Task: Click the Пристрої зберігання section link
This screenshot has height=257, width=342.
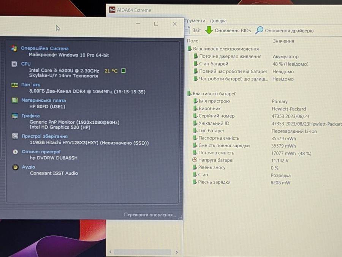Action: [x=45, y=136]
